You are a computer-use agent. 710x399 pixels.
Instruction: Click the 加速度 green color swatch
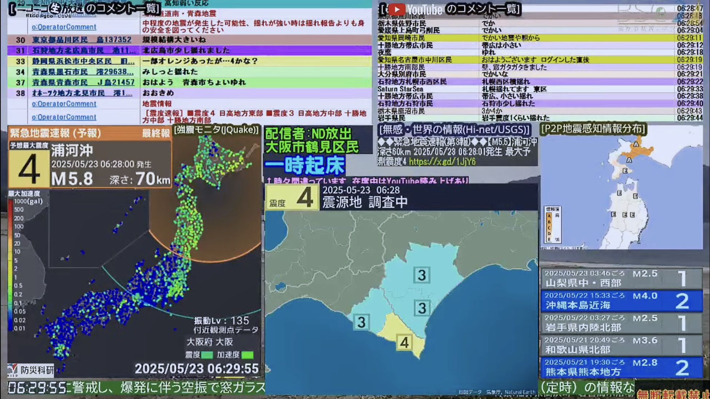coord(247,355)
